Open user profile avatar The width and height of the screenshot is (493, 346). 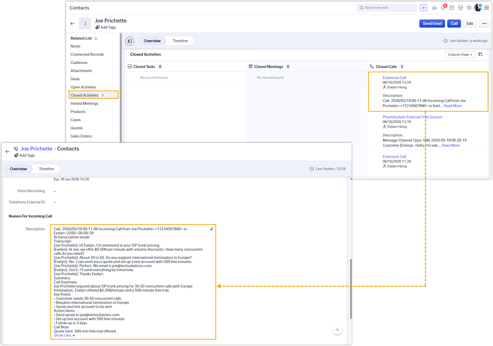coord(478,8)
